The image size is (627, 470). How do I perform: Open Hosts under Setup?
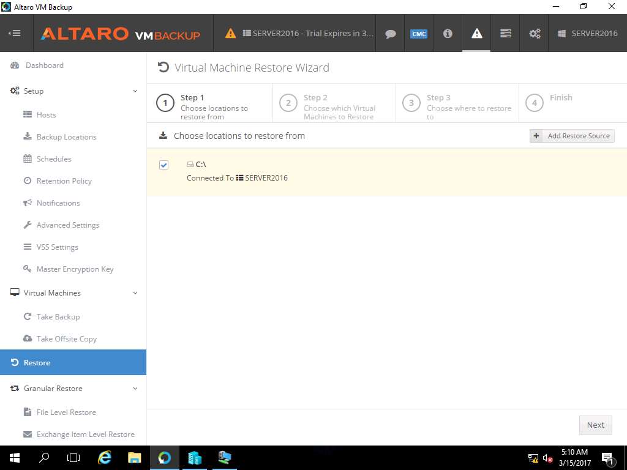(46, 114)
